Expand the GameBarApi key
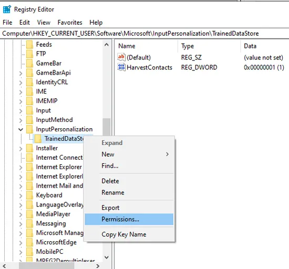289x269 pixels. [x=20, y=74]
